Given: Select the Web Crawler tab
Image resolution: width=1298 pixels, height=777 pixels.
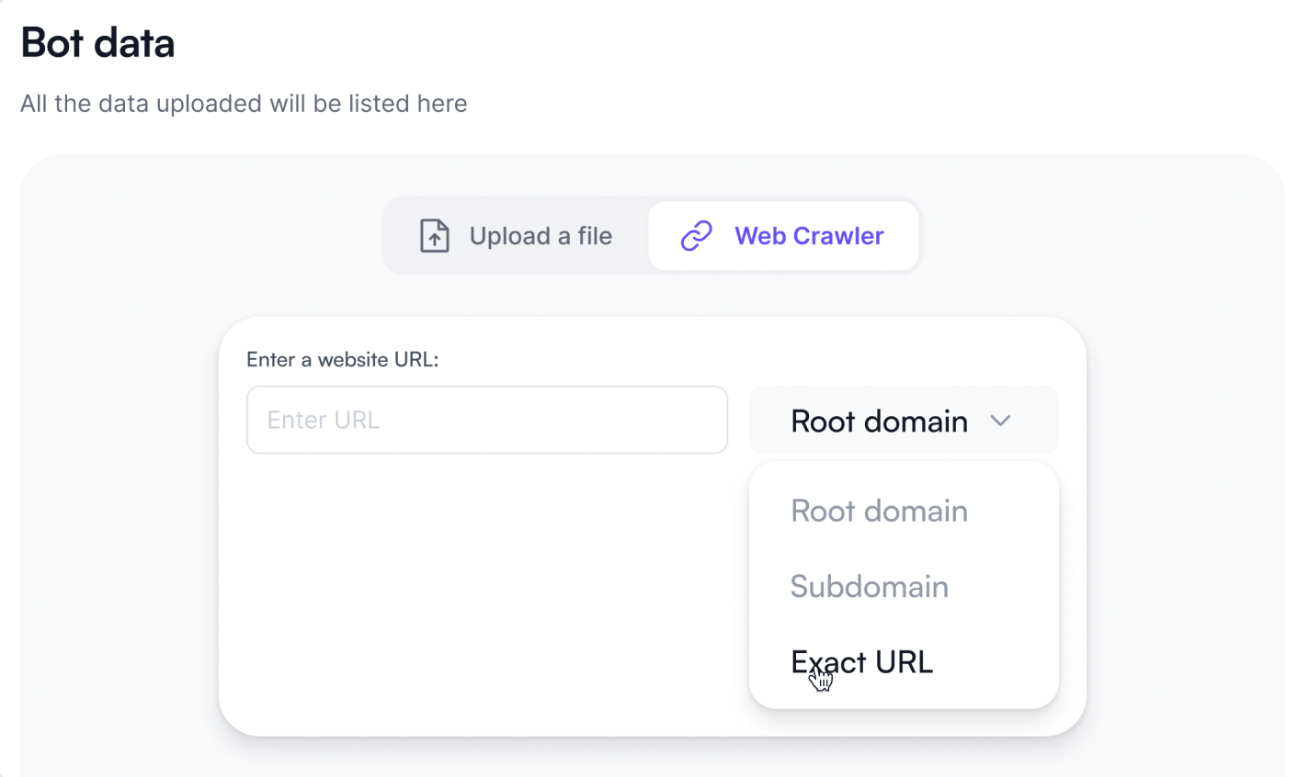Looking at the screenshot, I should (783, 236).
